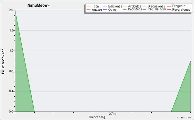The width and height of the screenshot is (194, 120).
Task: Click the '2.0' y-axis value
Action: [x=11, y=10]
